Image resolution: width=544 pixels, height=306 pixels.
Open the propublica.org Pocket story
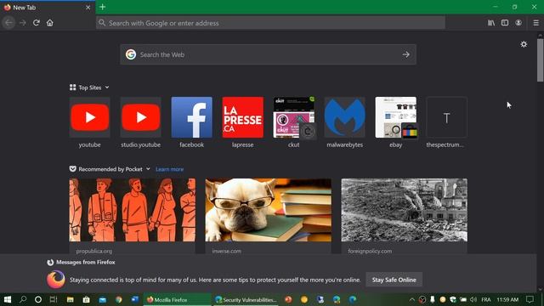pyautogui.click(x=133, y=216)
